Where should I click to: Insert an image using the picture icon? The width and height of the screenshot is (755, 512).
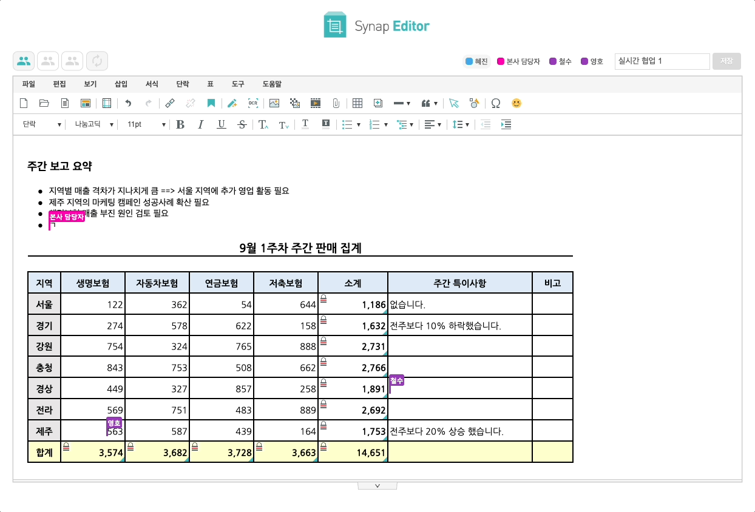pos(273,103)
